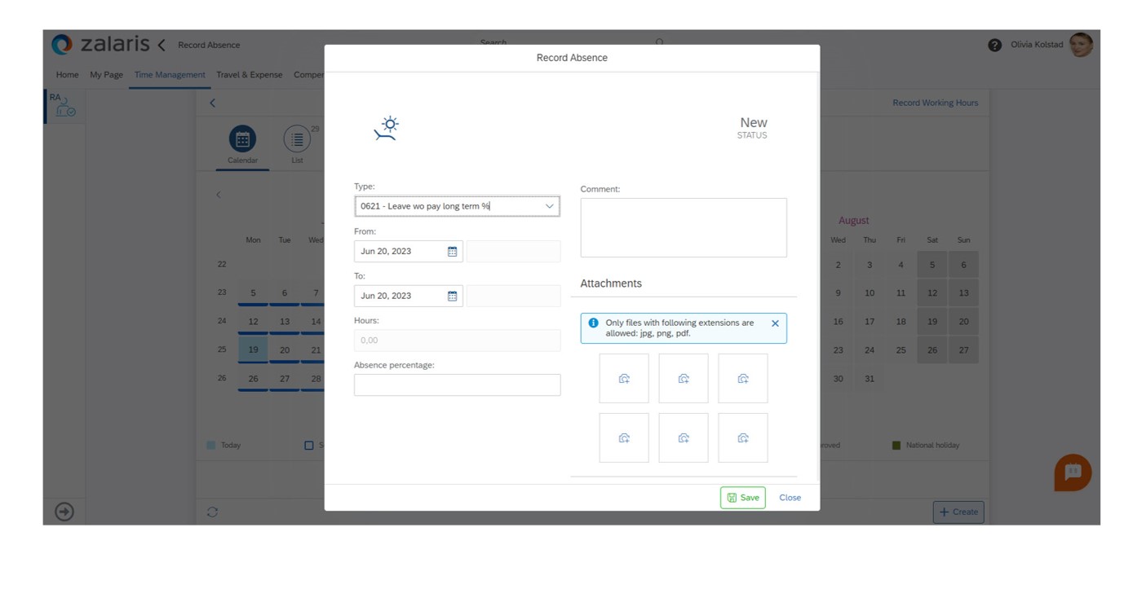Click the Absence percentage input field
The image size is (1142, 611).
point(457,385)
